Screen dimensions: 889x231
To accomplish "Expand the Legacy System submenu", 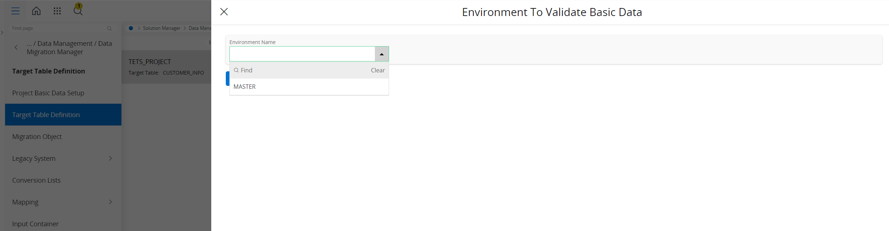I will click(110, 158).
